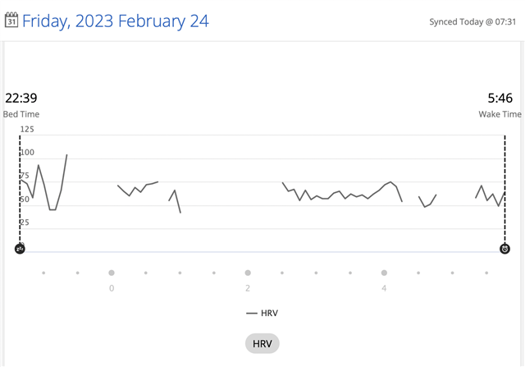Select the 0 hour timeline dot

click(x=112, y=273)
